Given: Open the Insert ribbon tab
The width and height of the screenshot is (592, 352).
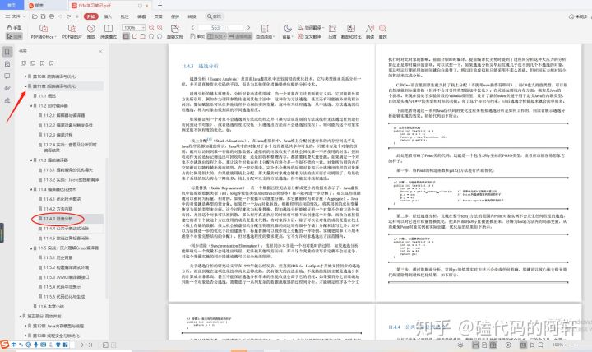Looking at the screenshot, I should click(x=108, y=16).
